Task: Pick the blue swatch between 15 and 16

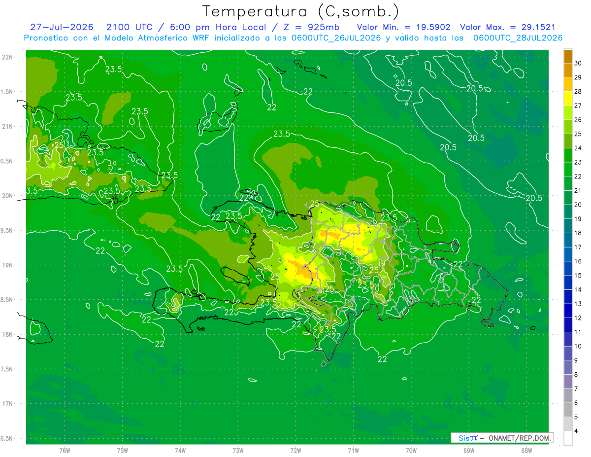Action: click(568, 268)
